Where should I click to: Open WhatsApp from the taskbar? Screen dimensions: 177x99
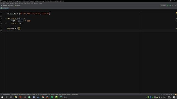(29, 97)
